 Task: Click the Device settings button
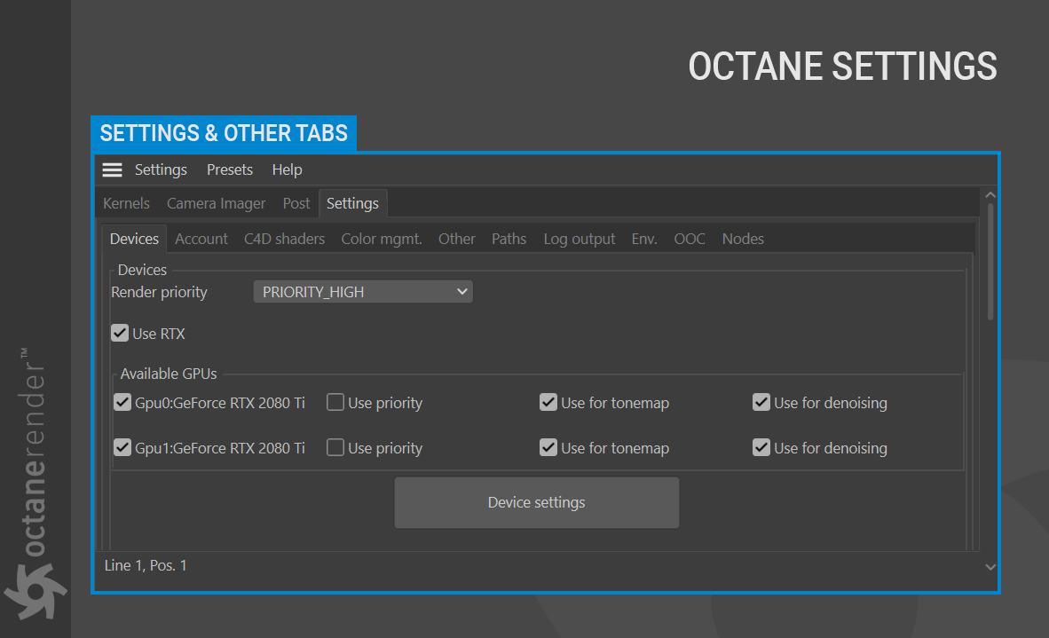click(x=537, y=502)
